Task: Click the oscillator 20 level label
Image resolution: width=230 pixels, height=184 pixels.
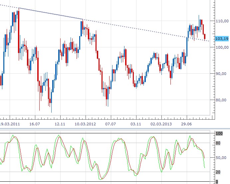Action: pyautogui.click(x=218, y=172)
